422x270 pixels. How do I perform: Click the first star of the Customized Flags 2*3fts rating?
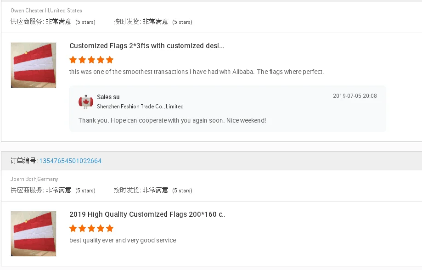(73, 60)
